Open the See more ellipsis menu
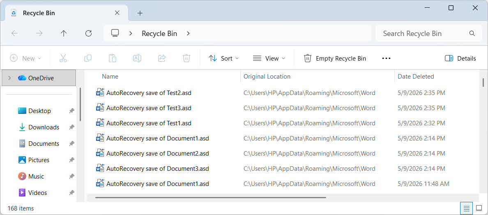The width and height of the screenshot is (488, 215). (x=386, y=58)
